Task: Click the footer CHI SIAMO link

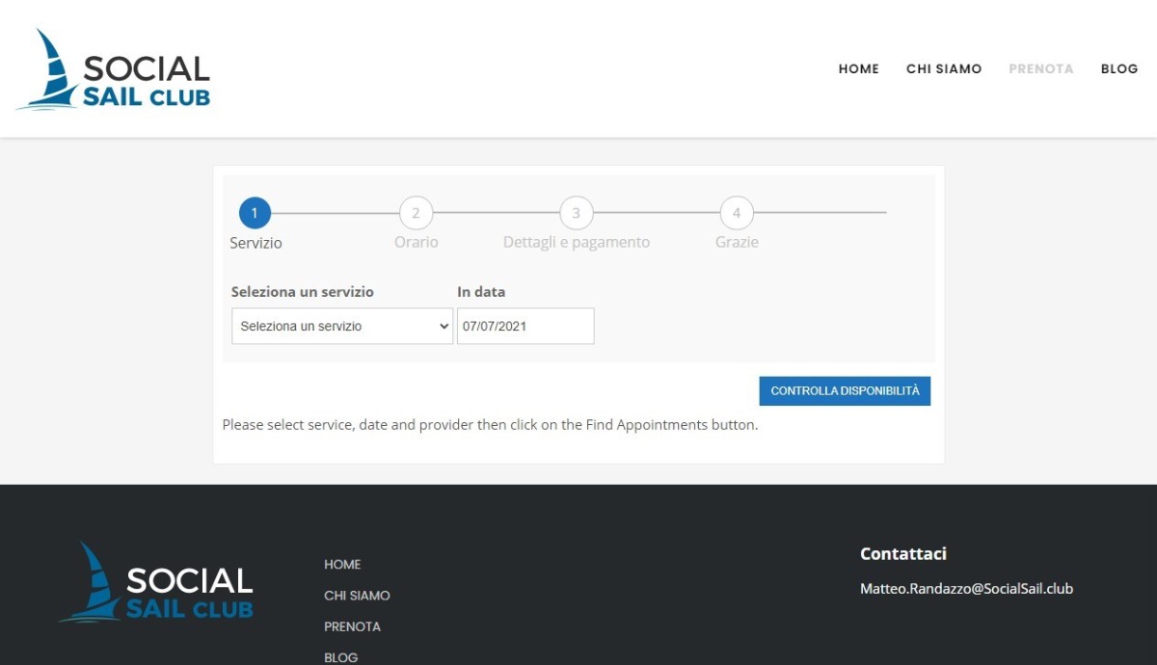Action: click(x=357, y=596)
